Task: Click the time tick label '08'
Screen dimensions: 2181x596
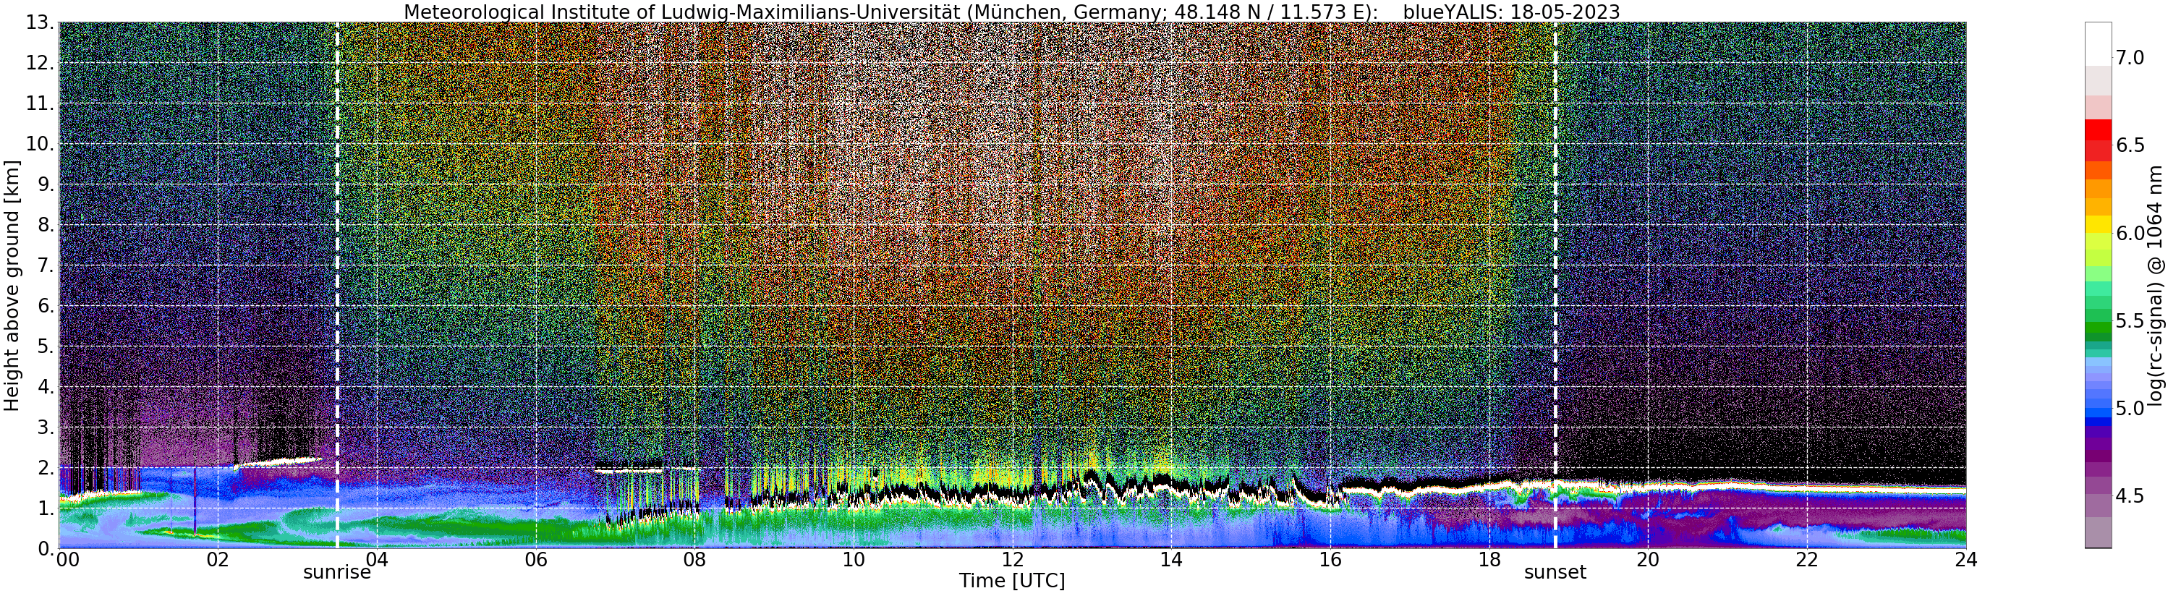Action: click(694, 560)
